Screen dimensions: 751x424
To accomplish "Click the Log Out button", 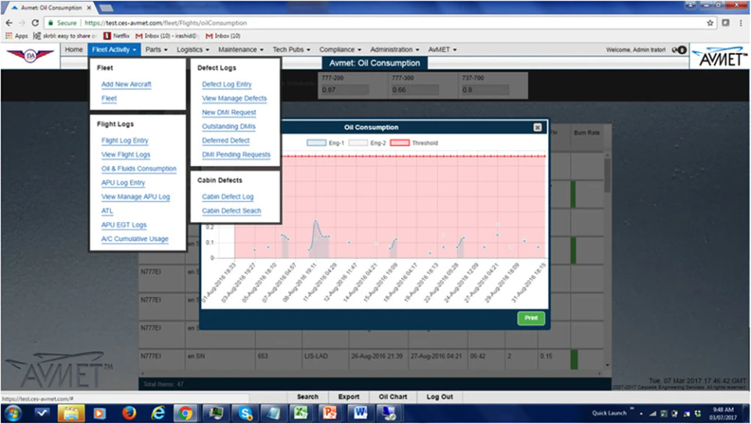I will coord(440,397).
